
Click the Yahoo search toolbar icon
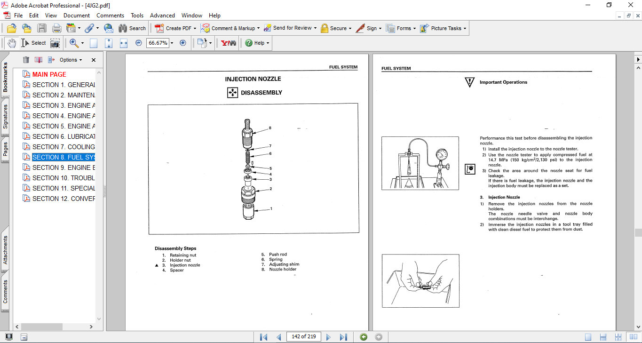point(229,43)
